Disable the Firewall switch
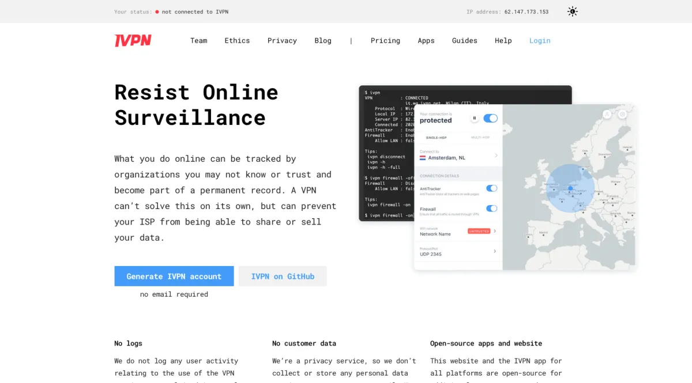The image size is (692, 383). (492, 208)
